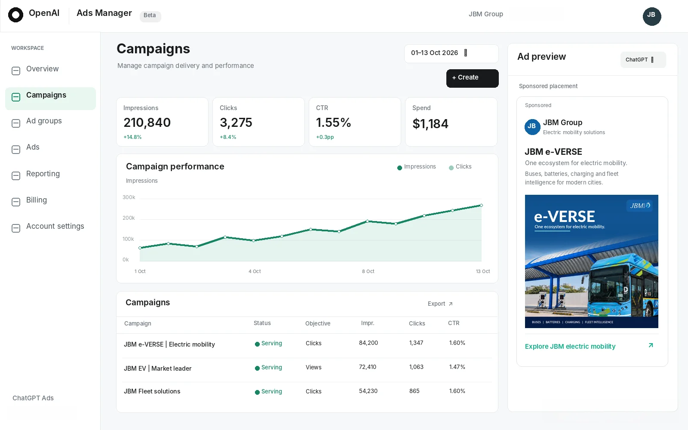Click the Overview sidebar icon

click(16, 71)
